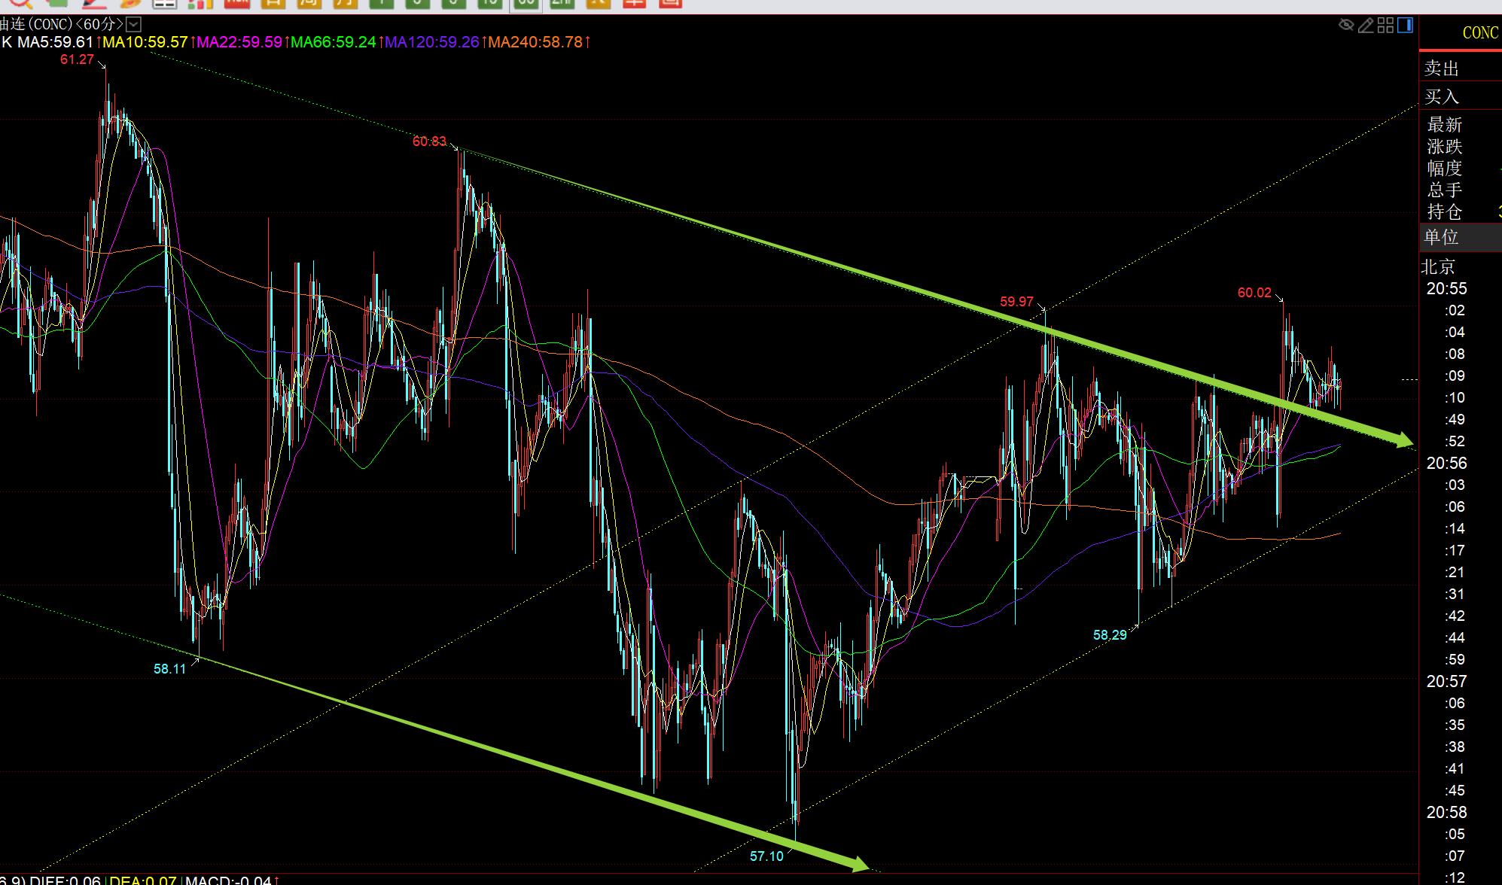Toggle the blue side quote panel icon
The height and width of the screenshot is (885, 1502).
pos(1405,26)
